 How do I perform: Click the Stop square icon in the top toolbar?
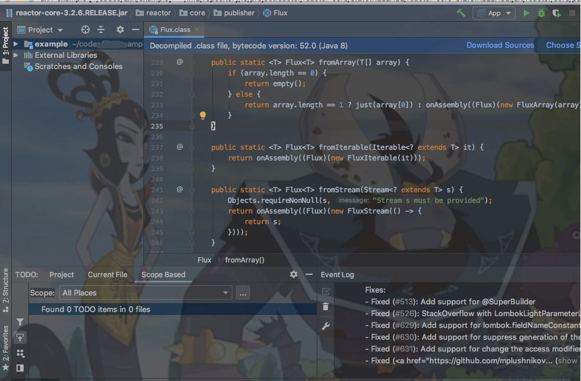coord(572,13)
